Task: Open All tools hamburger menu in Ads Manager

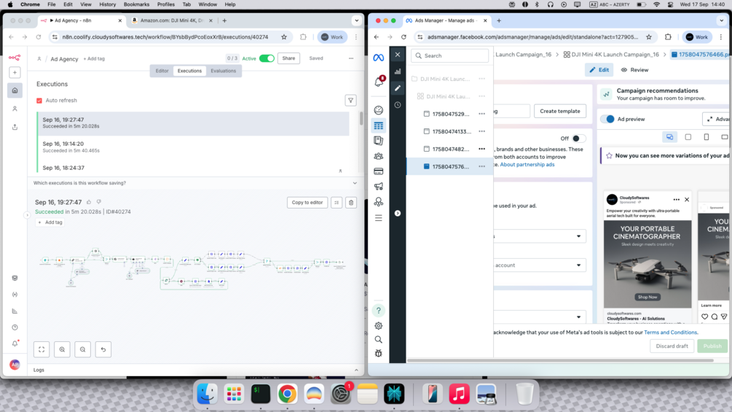Action: 379,218
